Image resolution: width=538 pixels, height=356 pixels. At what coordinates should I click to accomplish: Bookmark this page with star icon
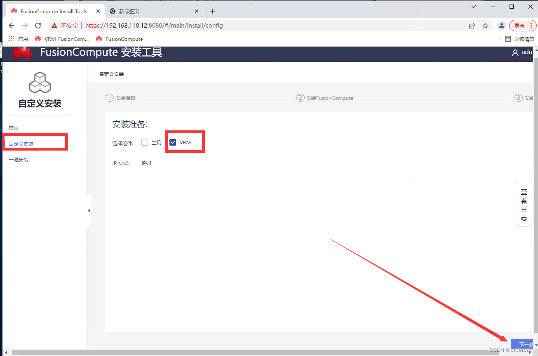(485, 26)
